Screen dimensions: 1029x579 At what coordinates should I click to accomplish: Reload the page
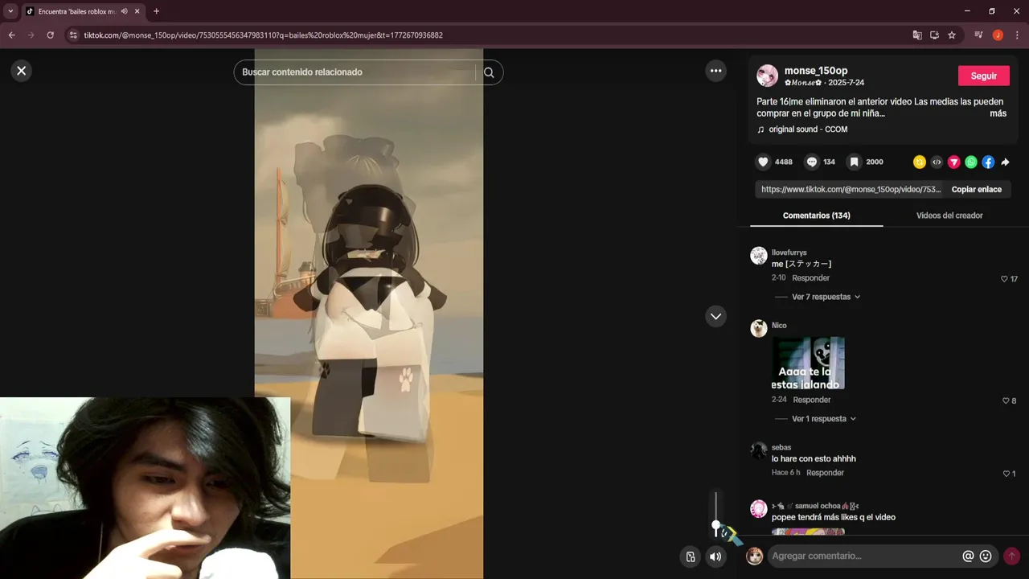(x=50, y=35)
